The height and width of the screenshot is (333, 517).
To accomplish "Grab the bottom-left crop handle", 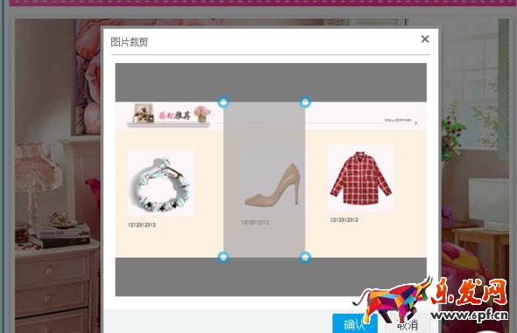I will (223, 257).
